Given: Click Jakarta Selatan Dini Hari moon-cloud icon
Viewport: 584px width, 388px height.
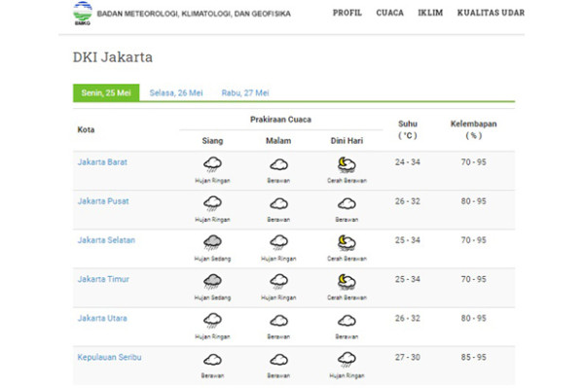Looking at the screenshot, I should click(x=347, y=243).
